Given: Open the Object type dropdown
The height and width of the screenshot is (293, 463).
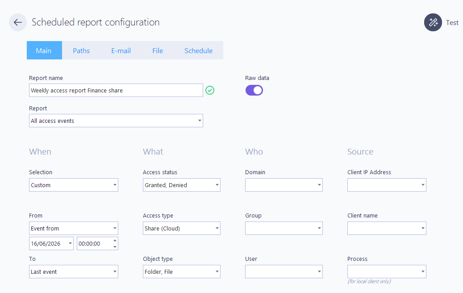Looking at the screenshot, I should pyautogui.click(x=182, y=272).
